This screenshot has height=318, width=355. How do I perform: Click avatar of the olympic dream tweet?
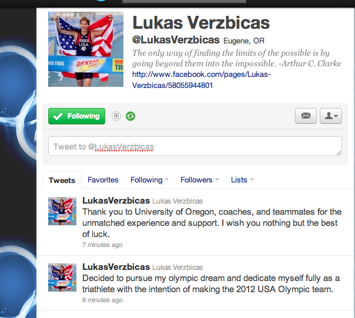(62, 278)
